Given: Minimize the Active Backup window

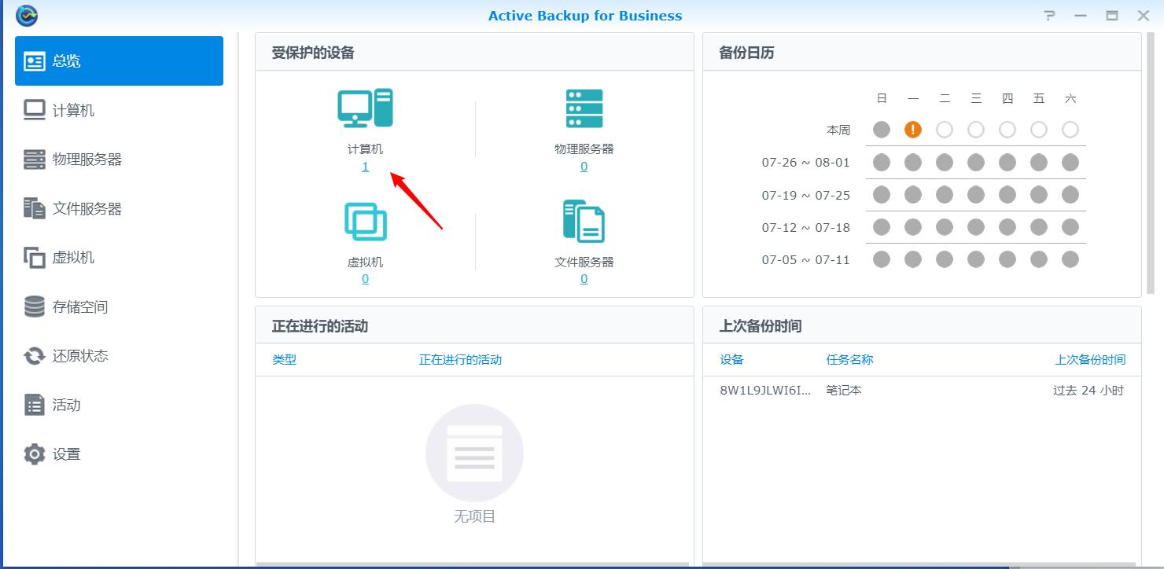Looking at the screenshot, I should point(1081,16).
